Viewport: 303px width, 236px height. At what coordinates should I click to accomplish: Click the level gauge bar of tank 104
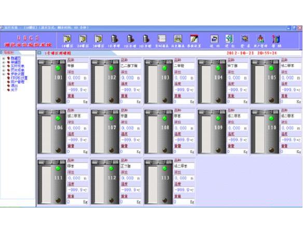click(206, 84)
